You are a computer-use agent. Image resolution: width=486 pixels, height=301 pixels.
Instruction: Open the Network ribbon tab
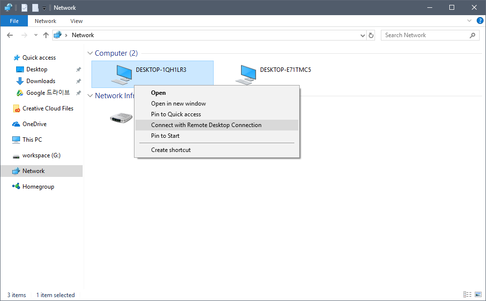click(45, 21)
